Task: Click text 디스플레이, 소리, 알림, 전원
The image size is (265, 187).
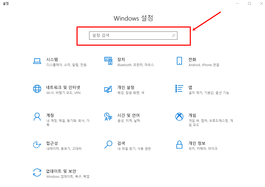Action: pos(66,65)
